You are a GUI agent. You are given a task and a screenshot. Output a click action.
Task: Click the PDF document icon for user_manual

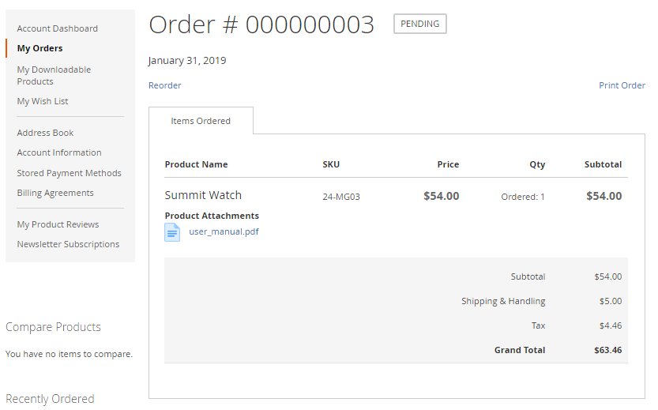172,232
